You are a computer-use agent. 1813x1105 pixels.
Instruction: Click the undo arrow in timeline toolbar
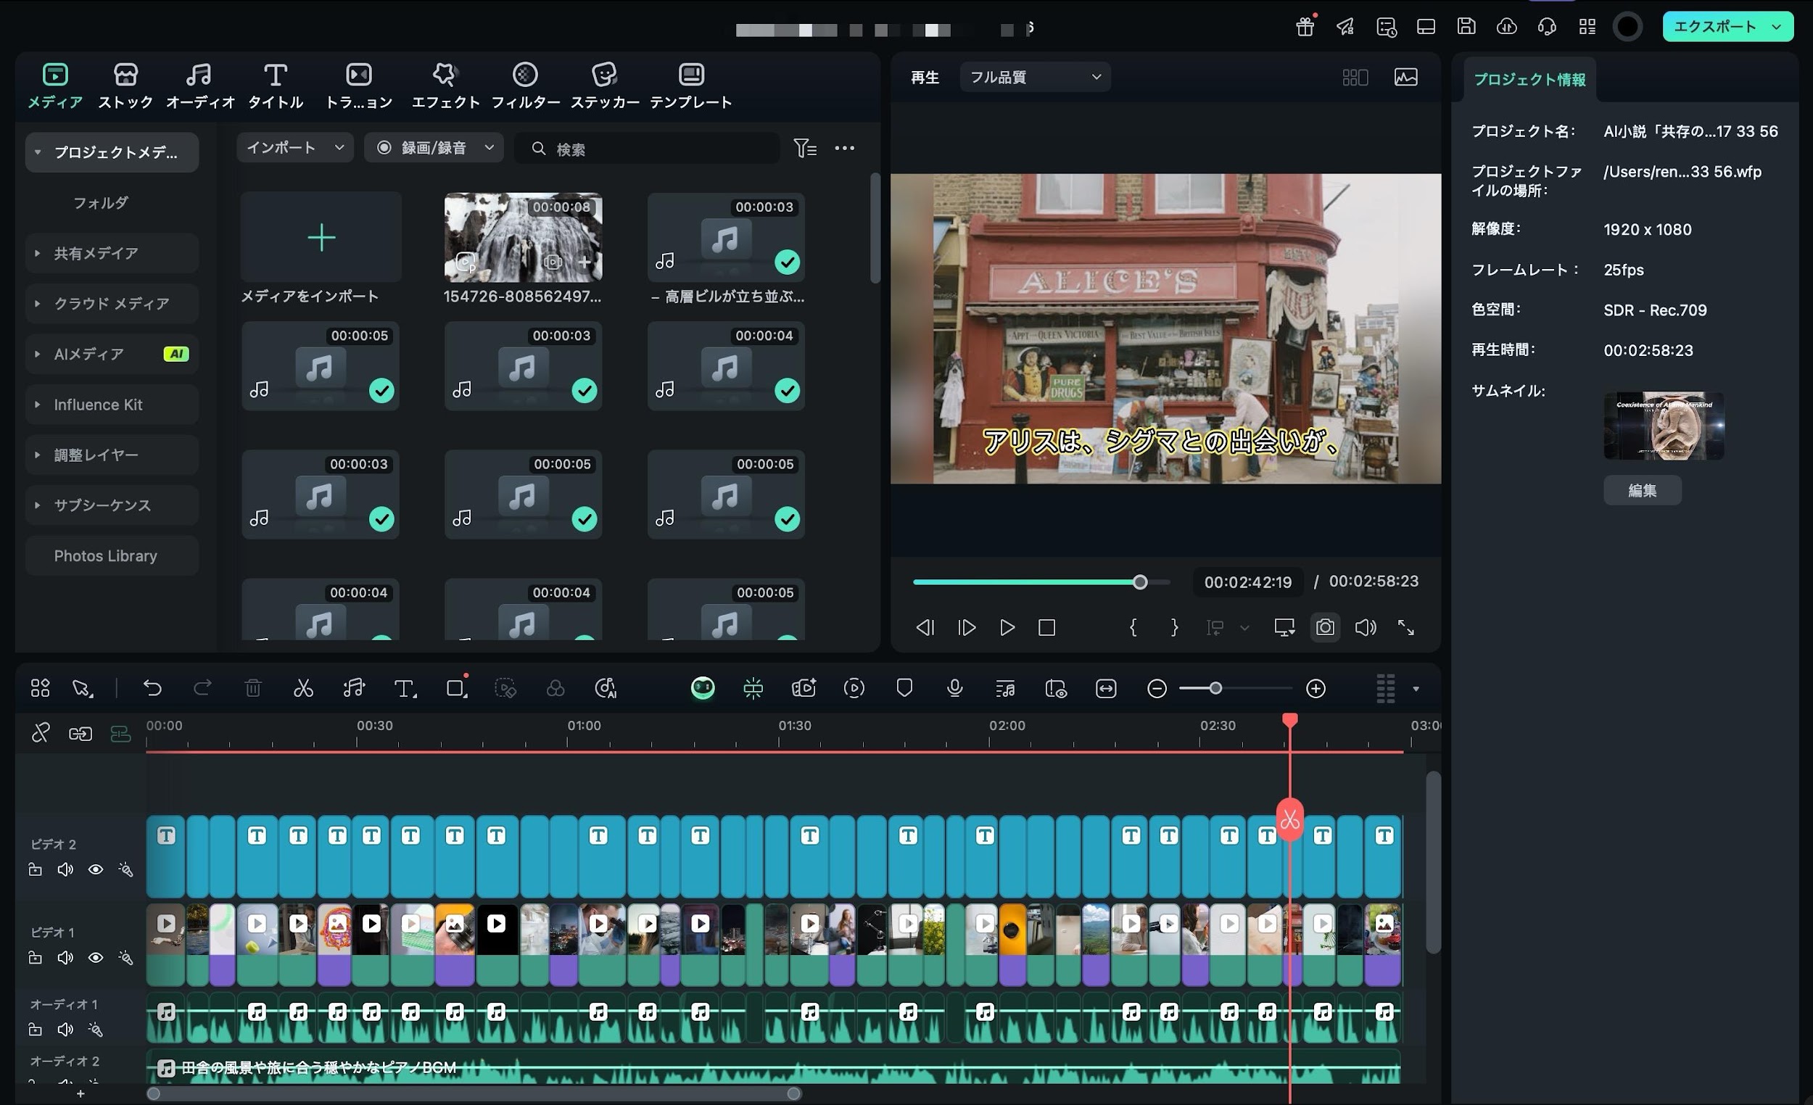[152, 689]
